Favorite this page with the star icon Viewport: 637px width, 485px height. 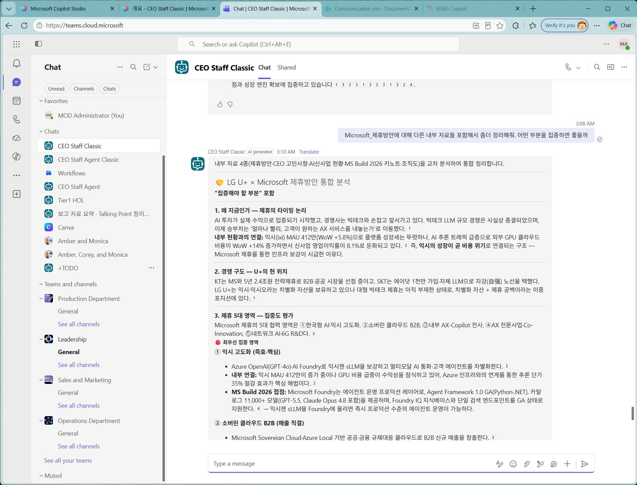pos(500,25)
